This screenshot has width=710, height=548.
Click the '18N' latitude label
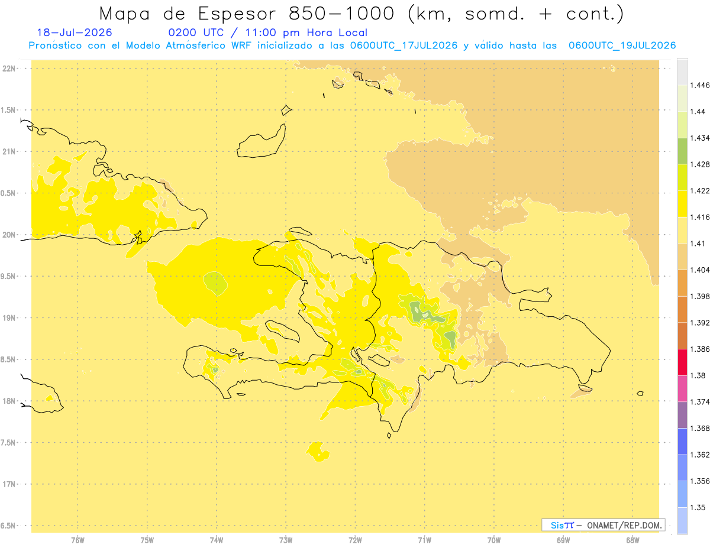(8, 401)
